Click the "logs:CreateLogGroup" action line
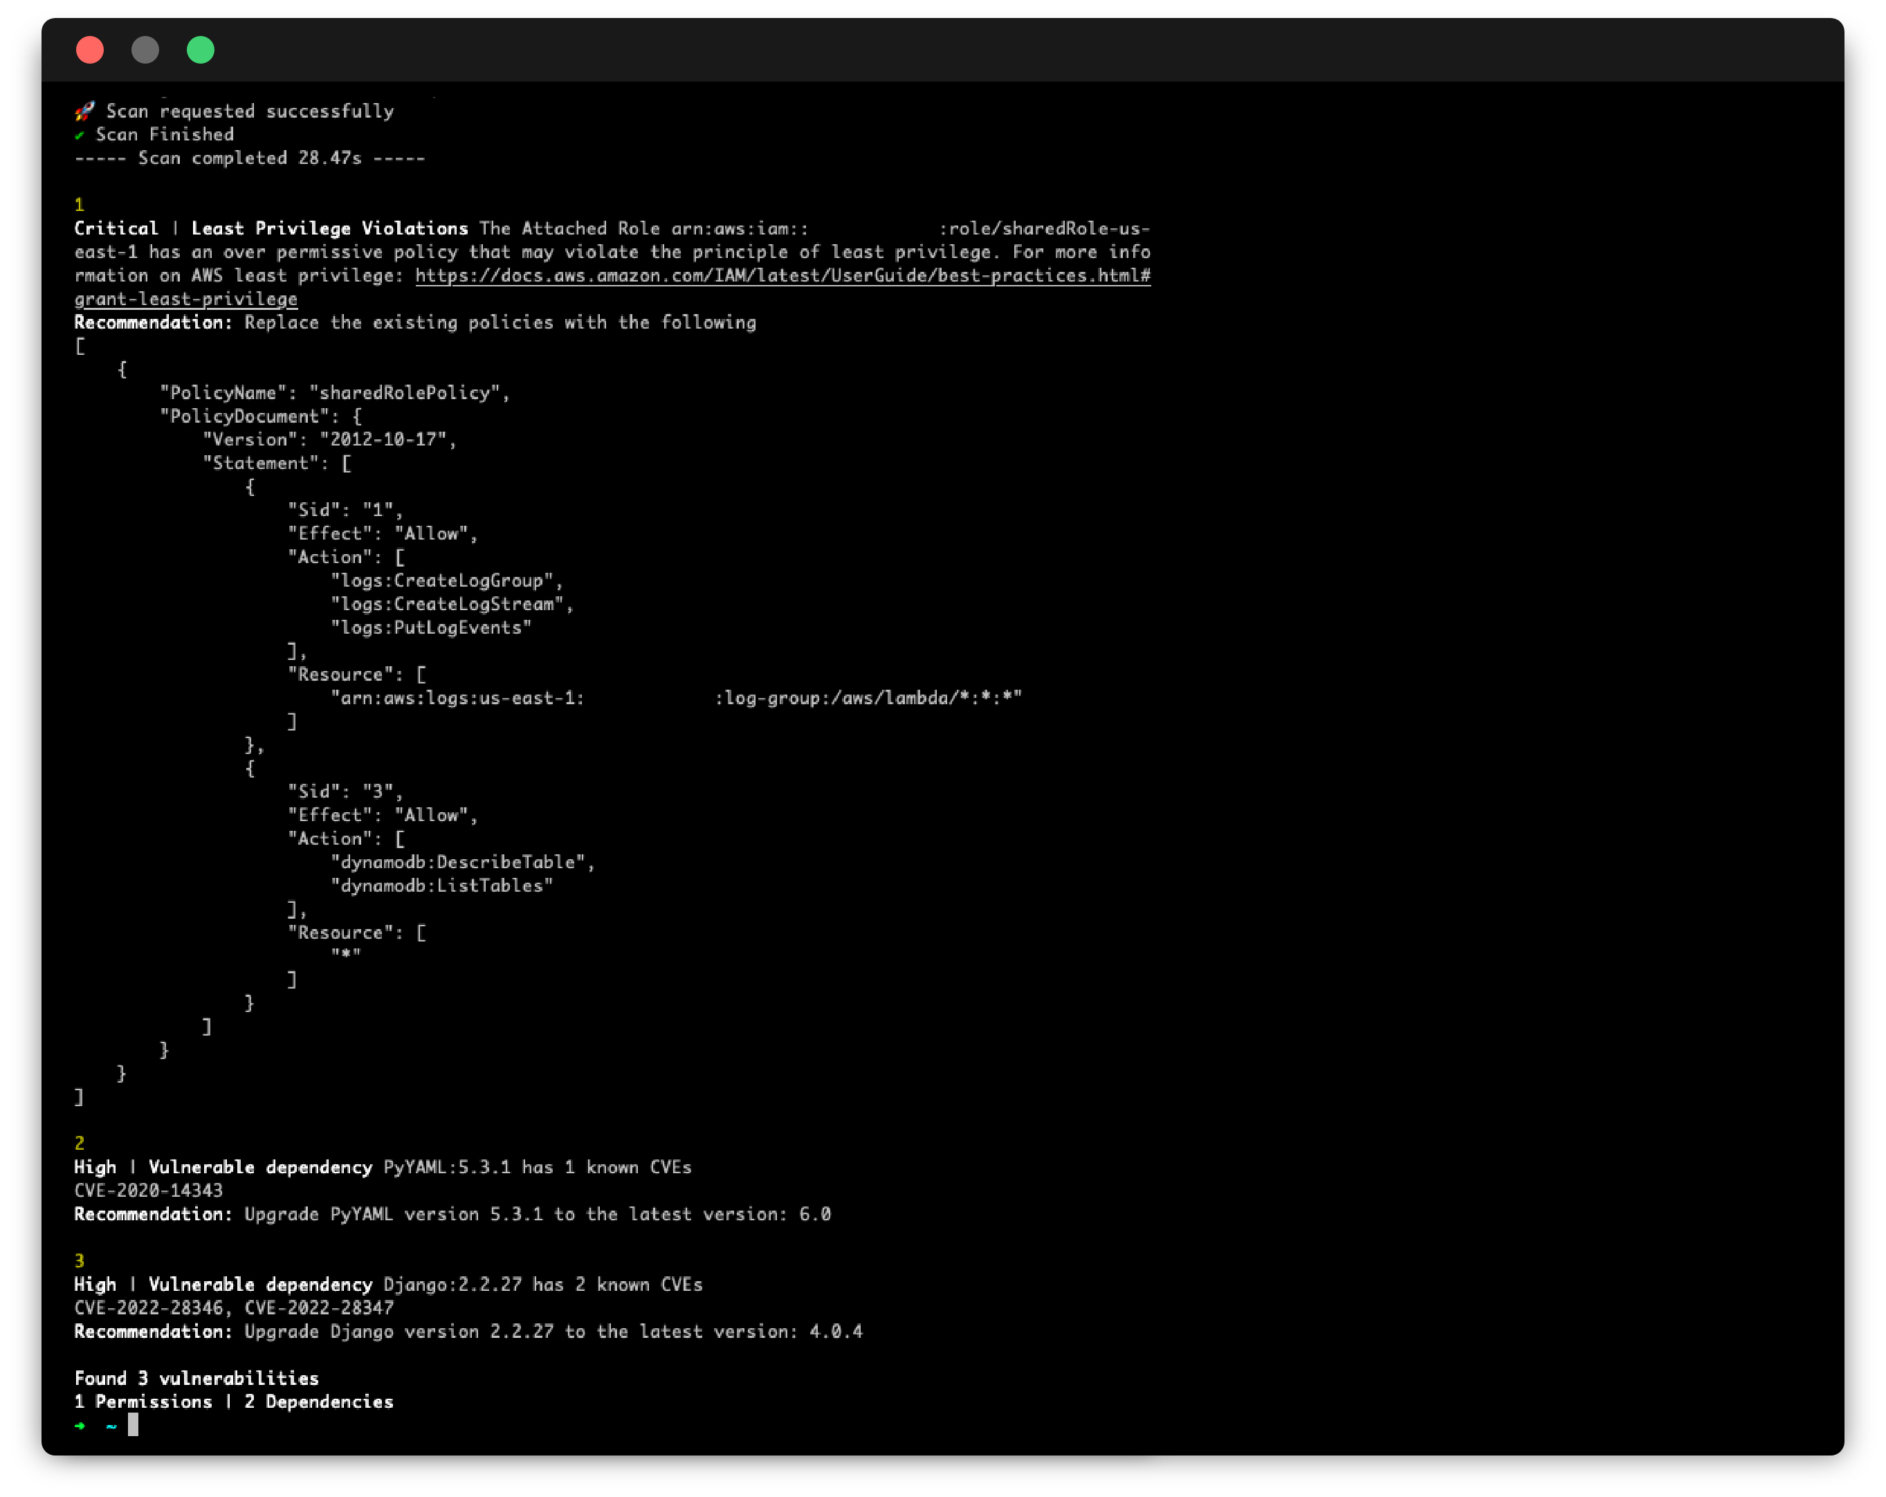Viewport: 1886px width, 1497px height. (447, 580)
